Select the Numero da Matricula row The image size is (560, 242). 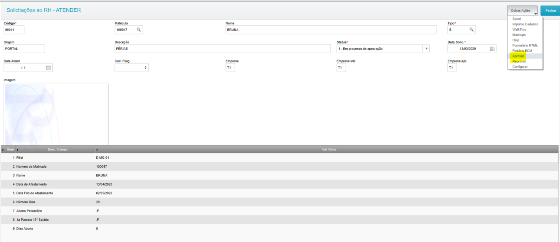(x=279, y=167)
